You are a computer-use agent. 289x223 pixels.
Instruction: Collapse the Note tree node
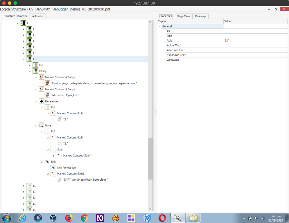pyautogui.click(x=36, y=126)
